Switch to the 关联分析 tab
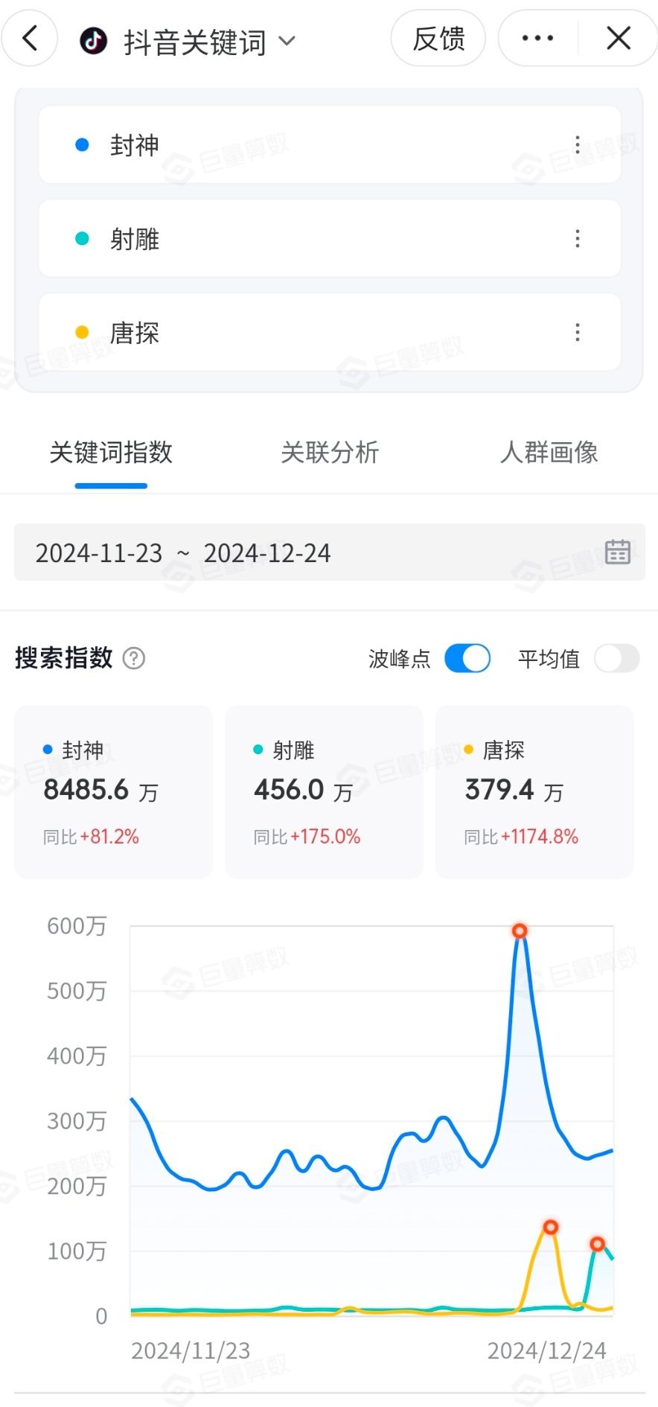 point(330,453)
